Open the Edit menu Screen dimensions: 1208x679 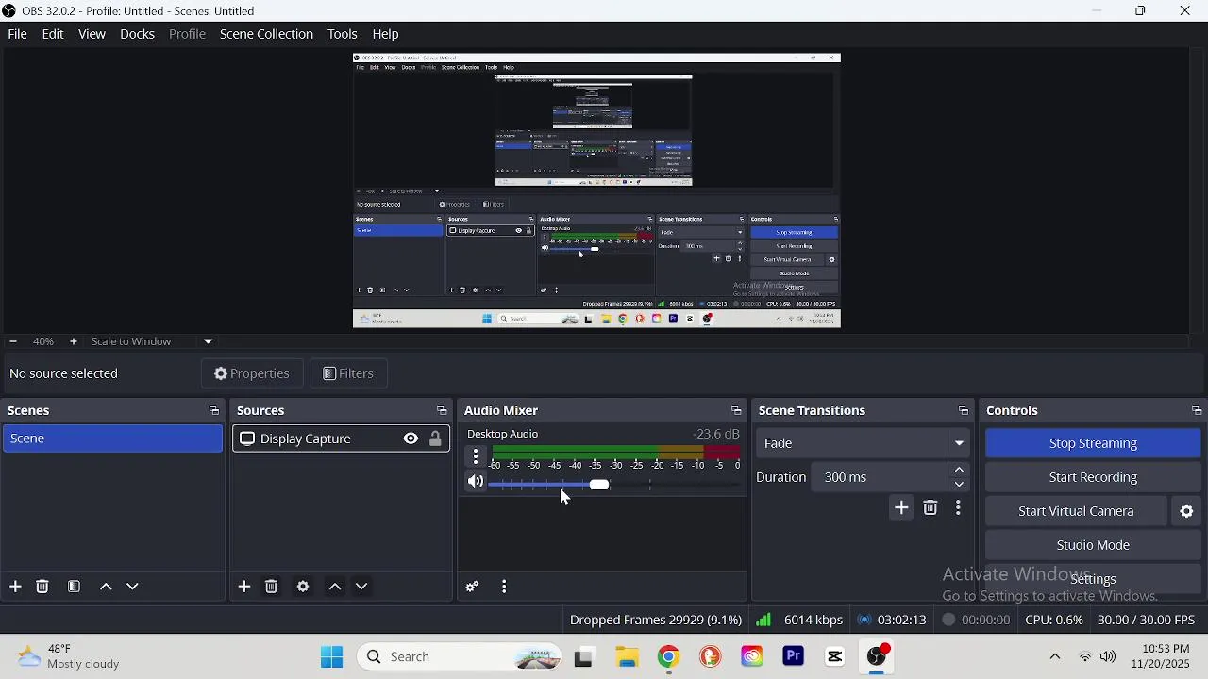[x=53, y=34]
